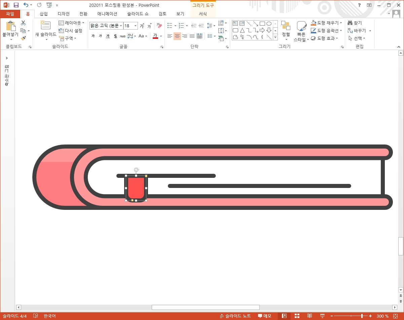
Task: Switch to the Transitions (전환) tab
Action: [83, 14]
